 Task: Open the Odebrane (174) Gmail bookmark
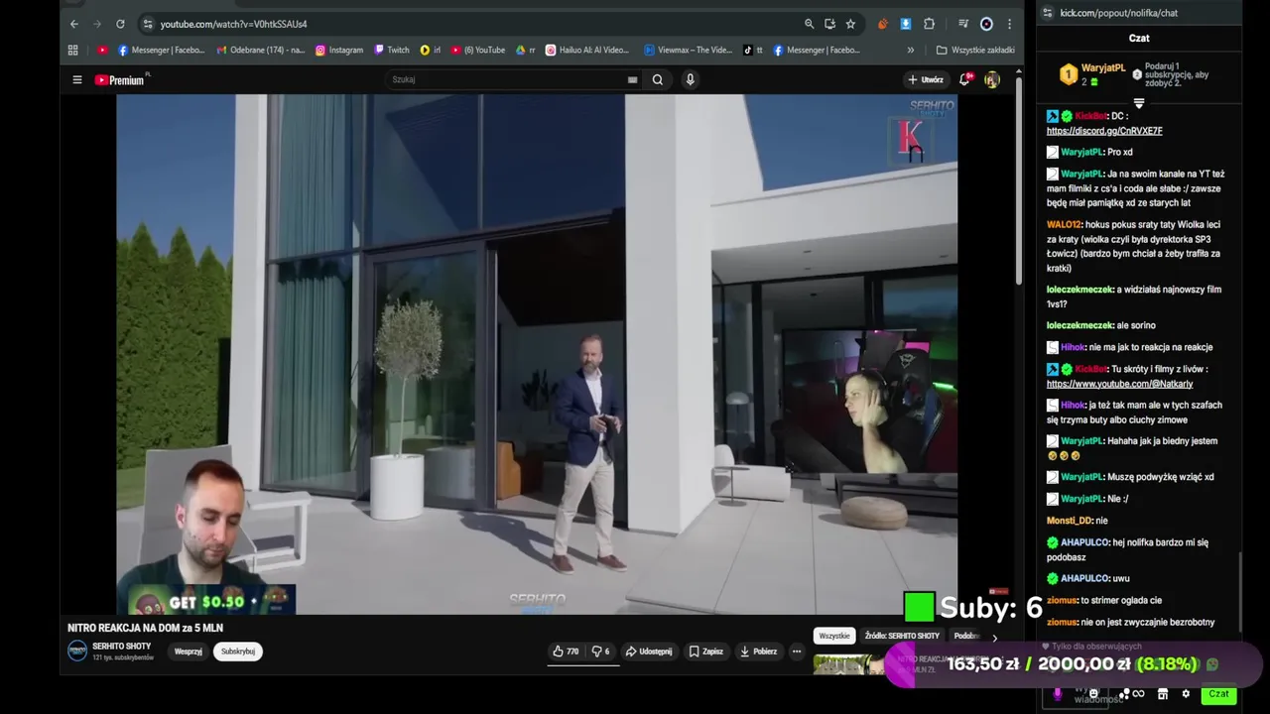(260, 50)
